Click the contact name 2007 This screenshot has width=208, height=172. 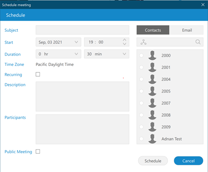tap(166, 103)
